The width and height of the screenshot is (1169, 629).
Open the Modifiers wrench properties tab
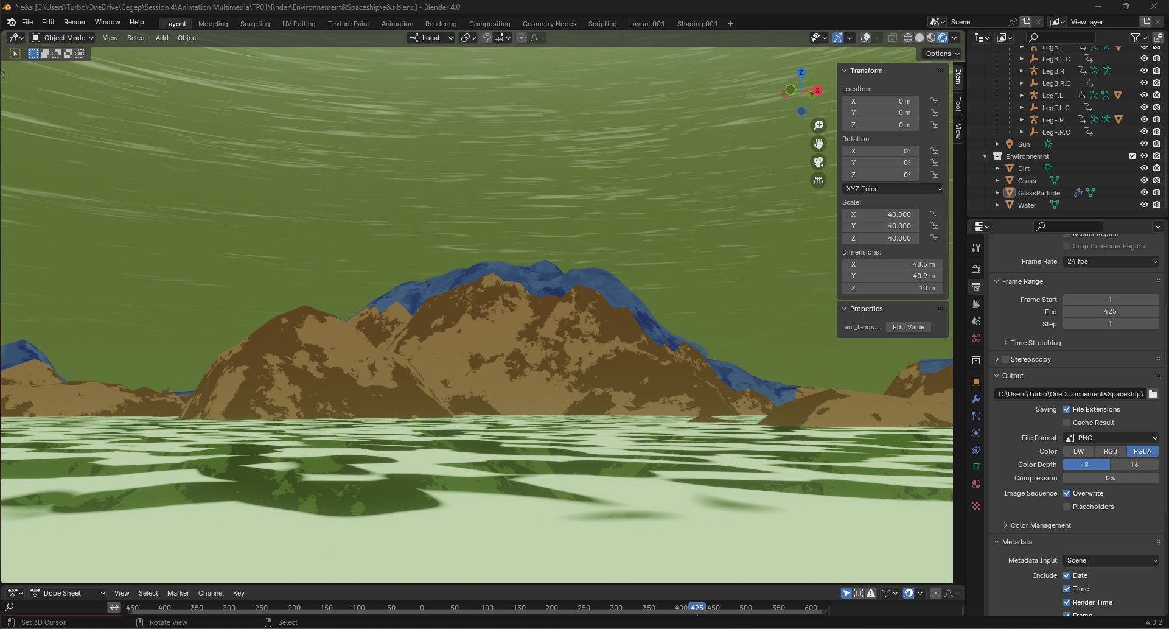coord(976,399)
